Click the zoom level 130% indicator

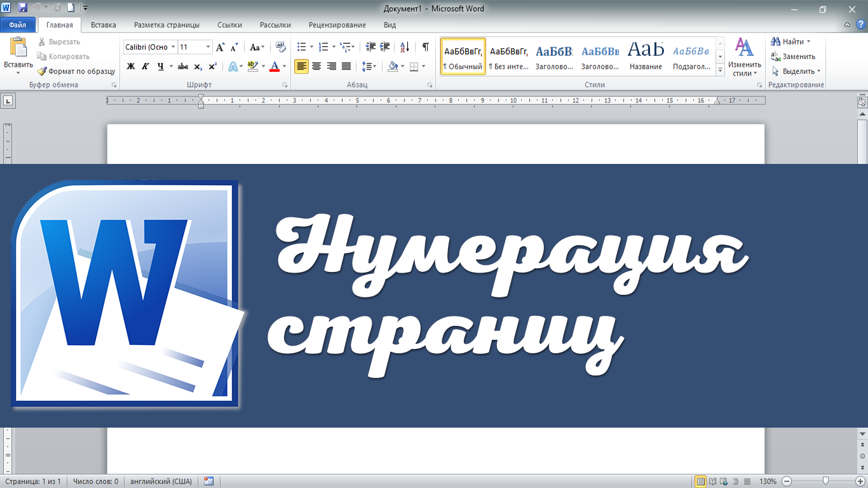(x=768, y=482)
